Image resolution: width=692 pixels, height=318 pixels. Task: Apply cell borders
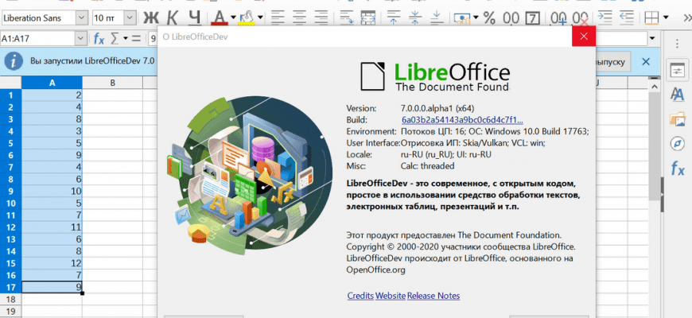coord(652,17)
